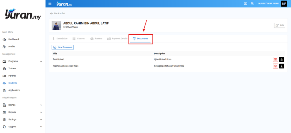Open the NF user avatar menu
The width and height of the screenshot is (291, 133).
tap(284, 3)
